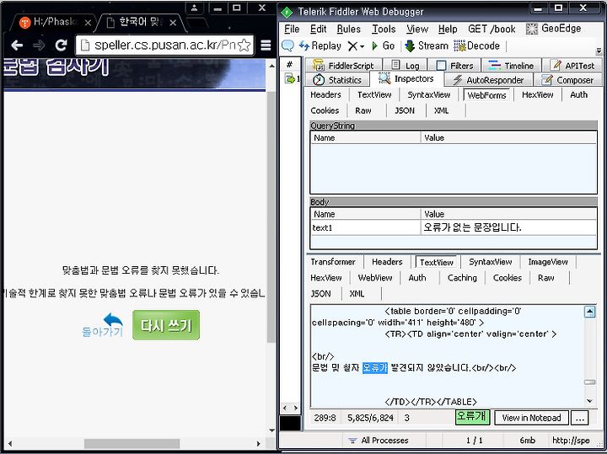The image size is (607, 454).
Task: Select request WebForms inspector tab
Action: pyautogui.click(x=486, y=95)
